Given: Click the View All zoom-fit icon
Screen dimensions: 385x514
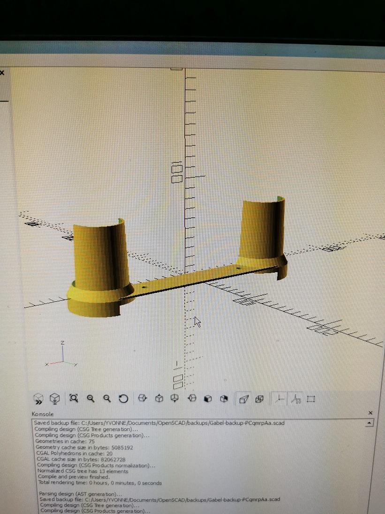Looking at the screenshot, I should click(x=74, y=399).
